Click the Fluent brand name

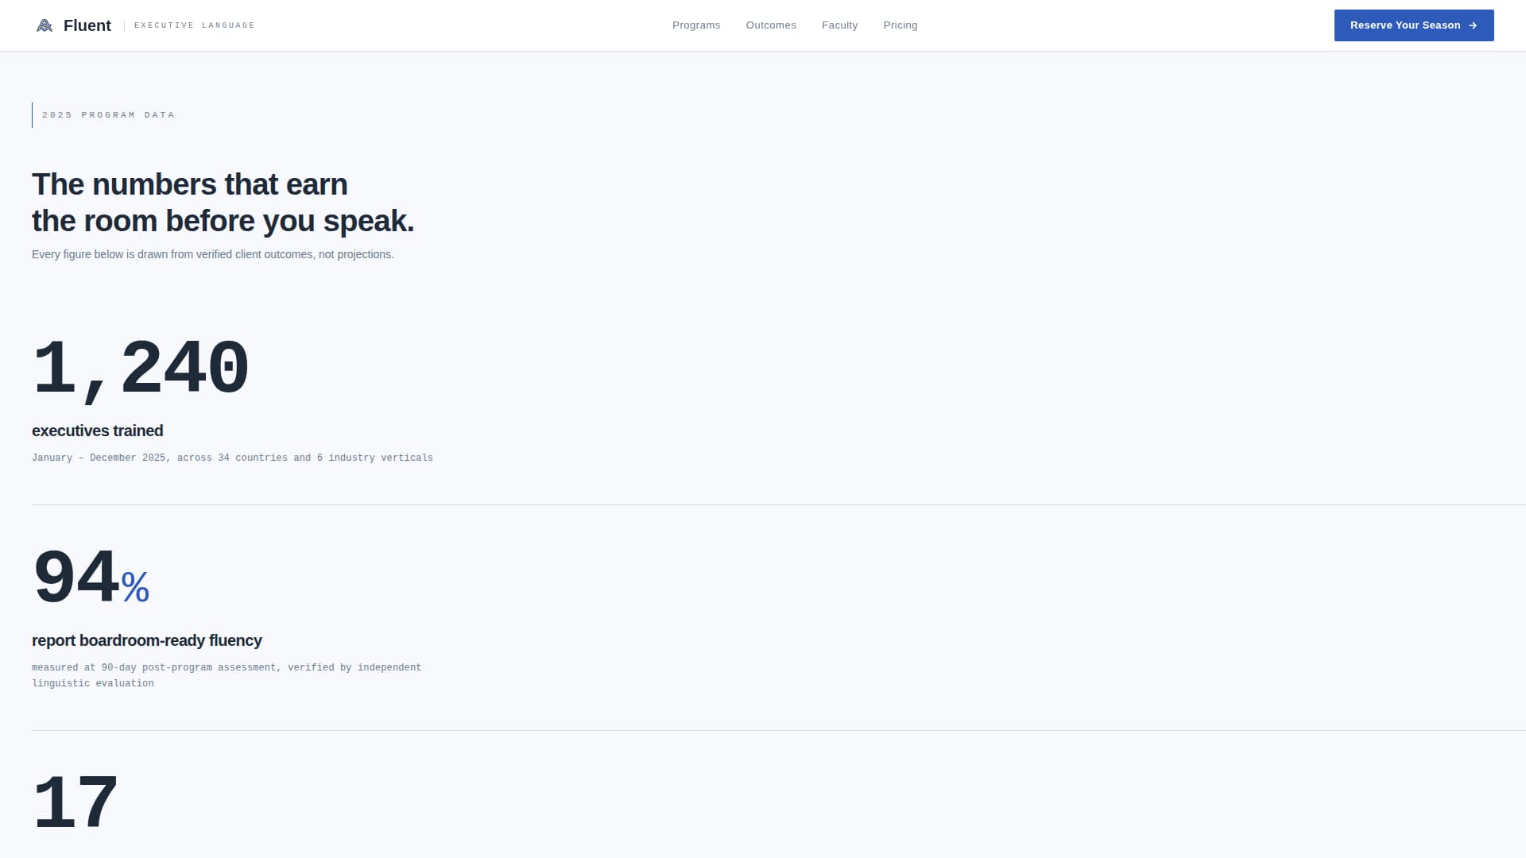coord(87,25)
